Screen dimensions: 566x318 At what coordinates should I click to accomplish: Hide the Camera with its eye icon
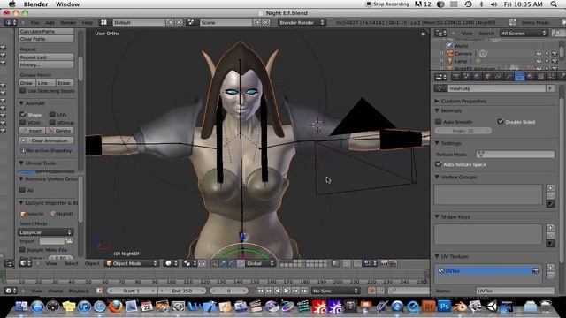tap(539, 53)
